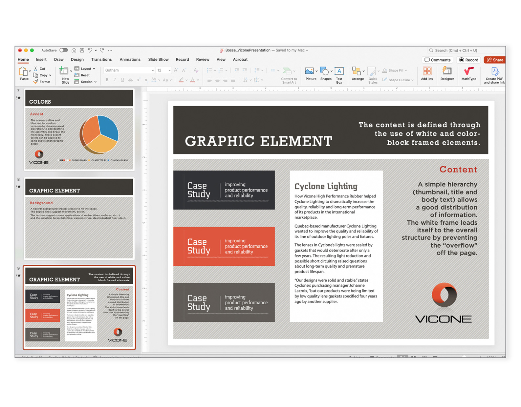Image resolution: width=521 pixels, height=407 pixels.
Task: Expand the Gotham font name dropdown
Action: pyautogui.click(x=129, y=70)
